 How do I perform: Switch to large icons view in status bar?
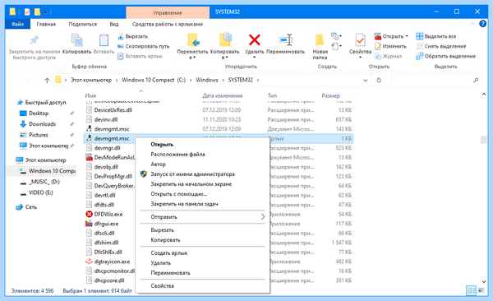(481, 290)
